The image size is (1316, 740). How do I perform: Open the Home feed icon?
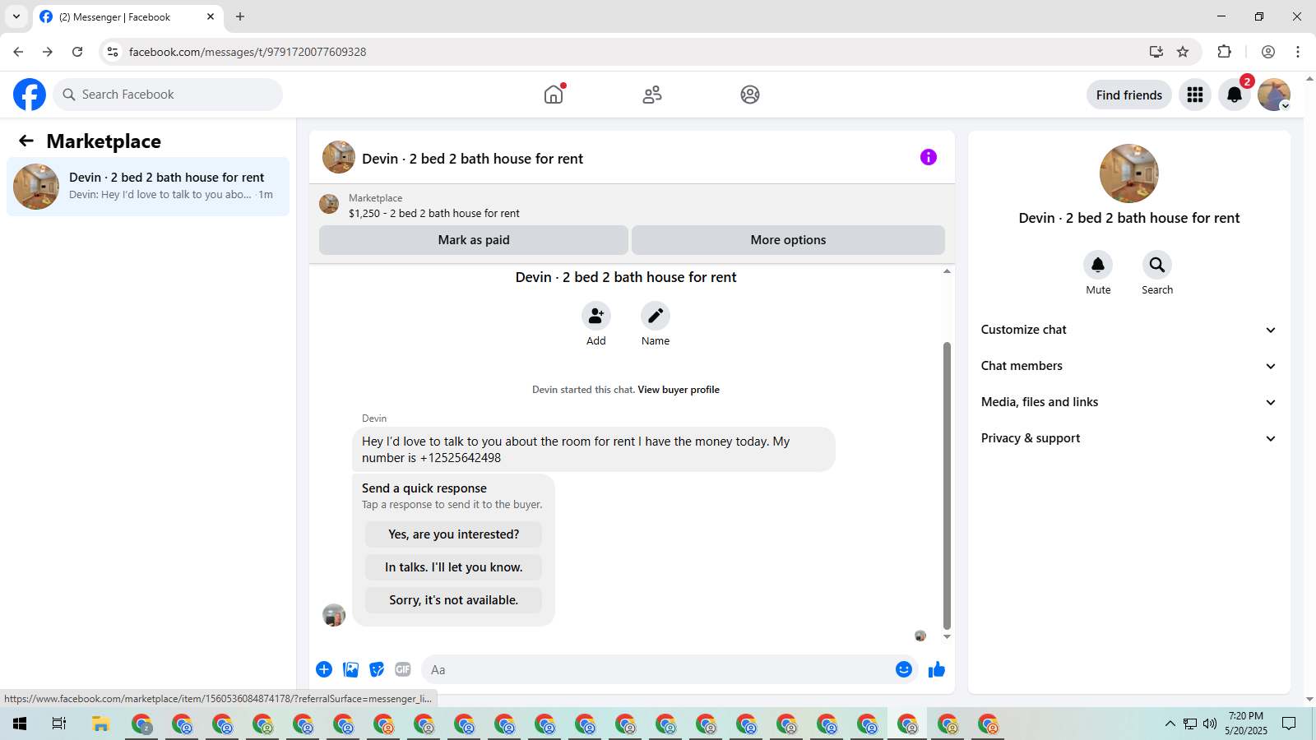(554, 95)
